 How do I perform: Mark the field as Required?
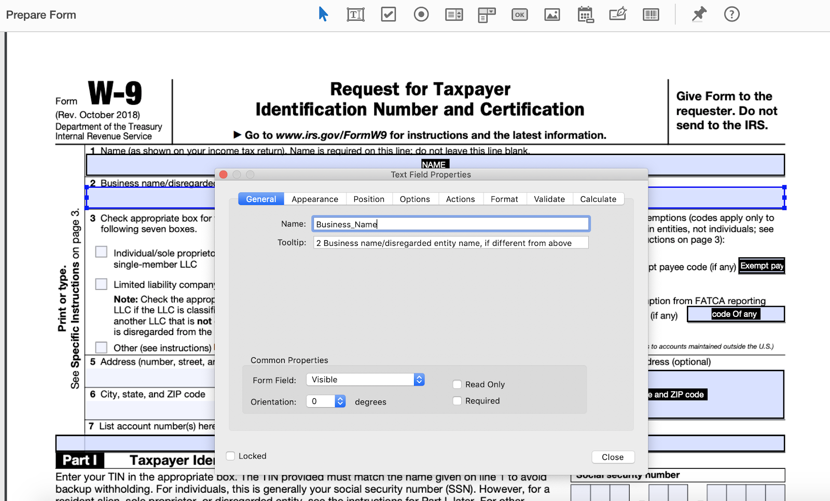[457, 400]
